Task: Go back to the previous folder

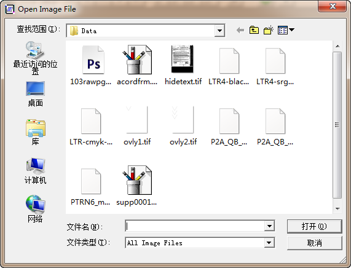Action: [x=240, y=30]
